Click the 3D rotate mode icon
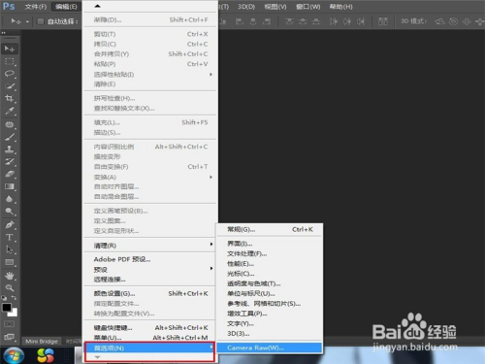Image resolution: width=485 pixels, height=364 pixels. [439, 21]
